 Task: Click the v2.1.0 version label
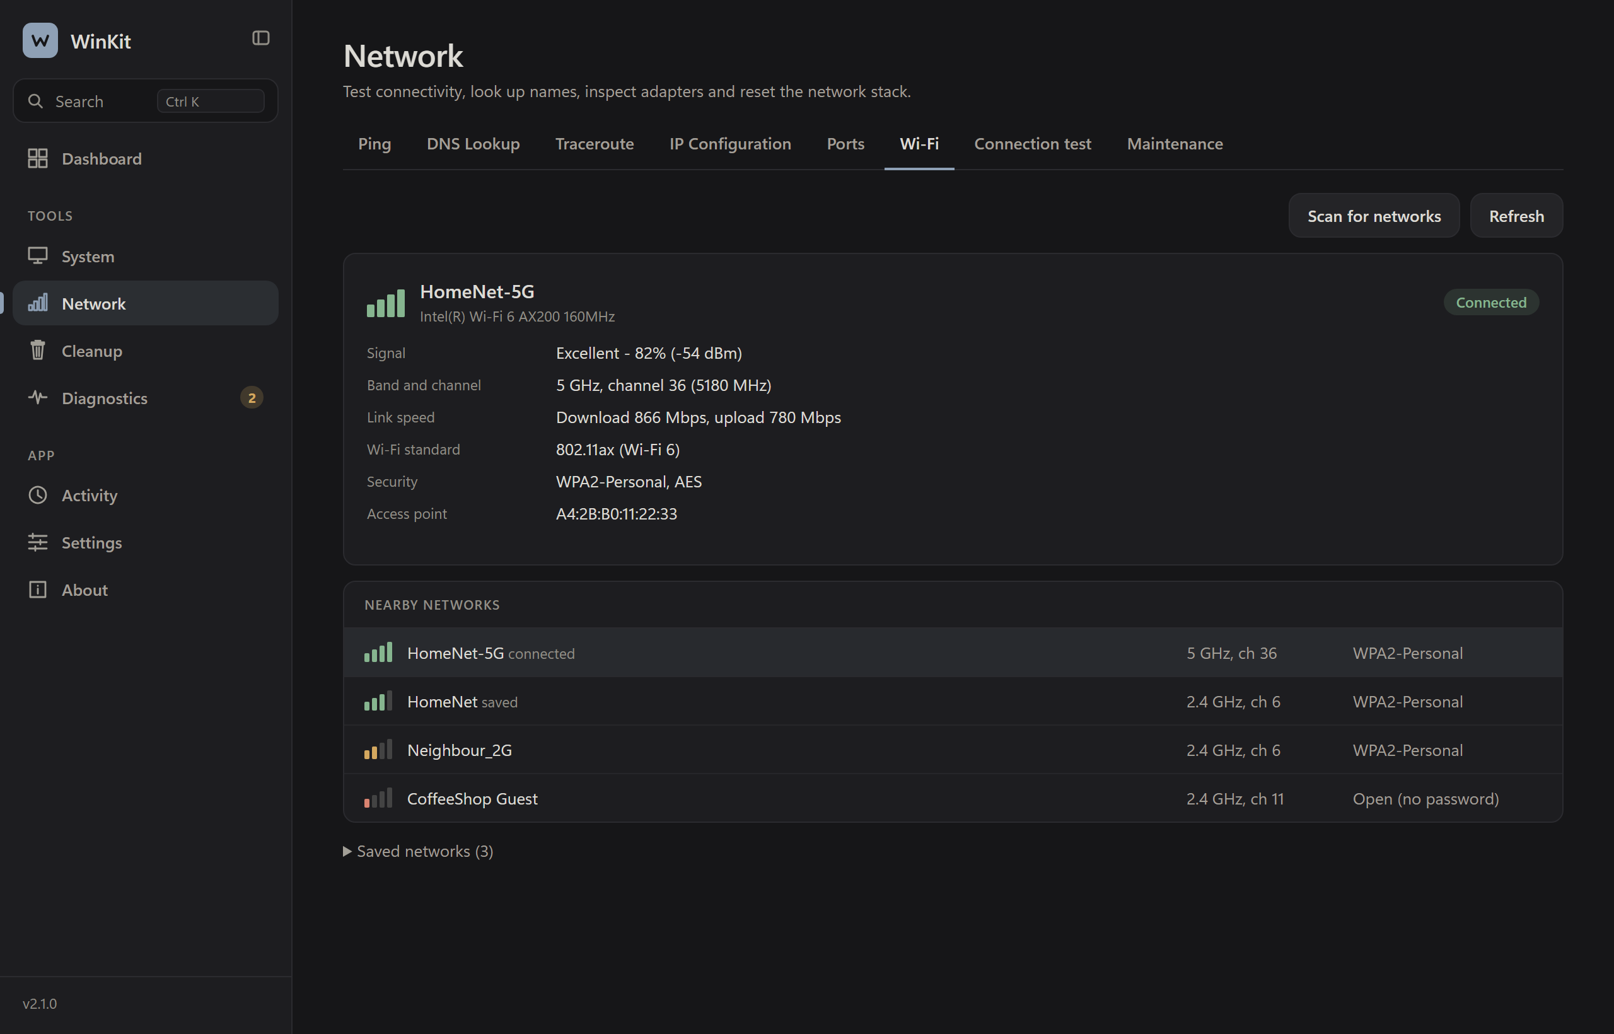click(40, 1003)
